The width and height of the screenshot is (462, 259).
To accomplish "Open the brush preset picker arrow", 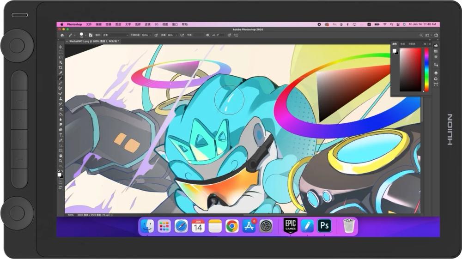I will (85, 35).
